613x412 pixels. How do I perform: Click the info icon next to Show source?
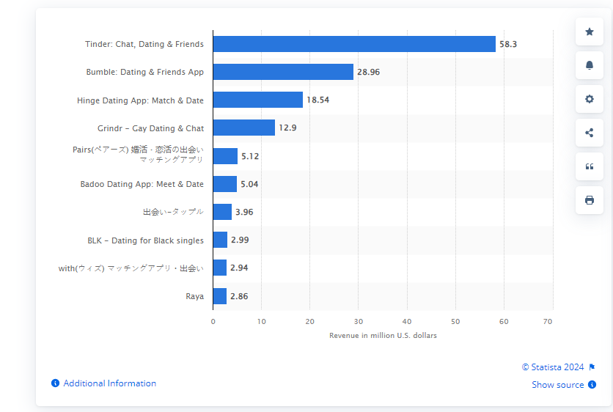tap(592, 385)
